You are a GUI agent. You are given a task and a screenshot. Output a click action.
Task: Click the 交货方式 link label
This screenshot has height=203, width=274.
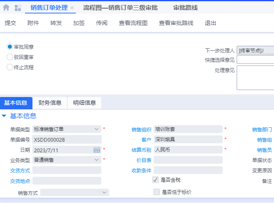click(20, 170)
